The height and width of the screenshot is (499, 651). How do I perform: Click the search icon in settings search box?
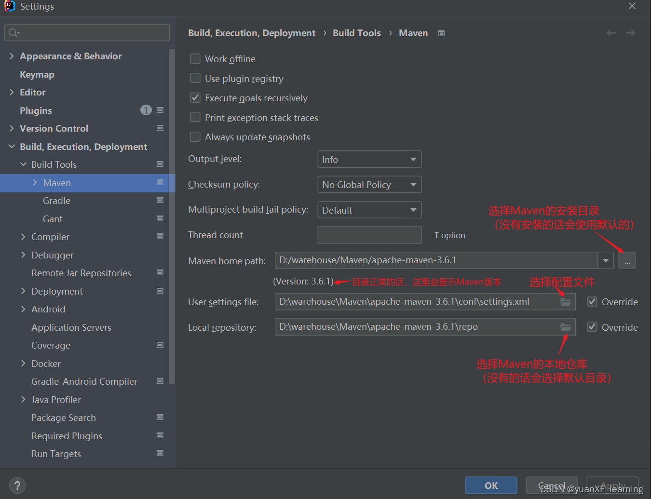pos(13,33)
